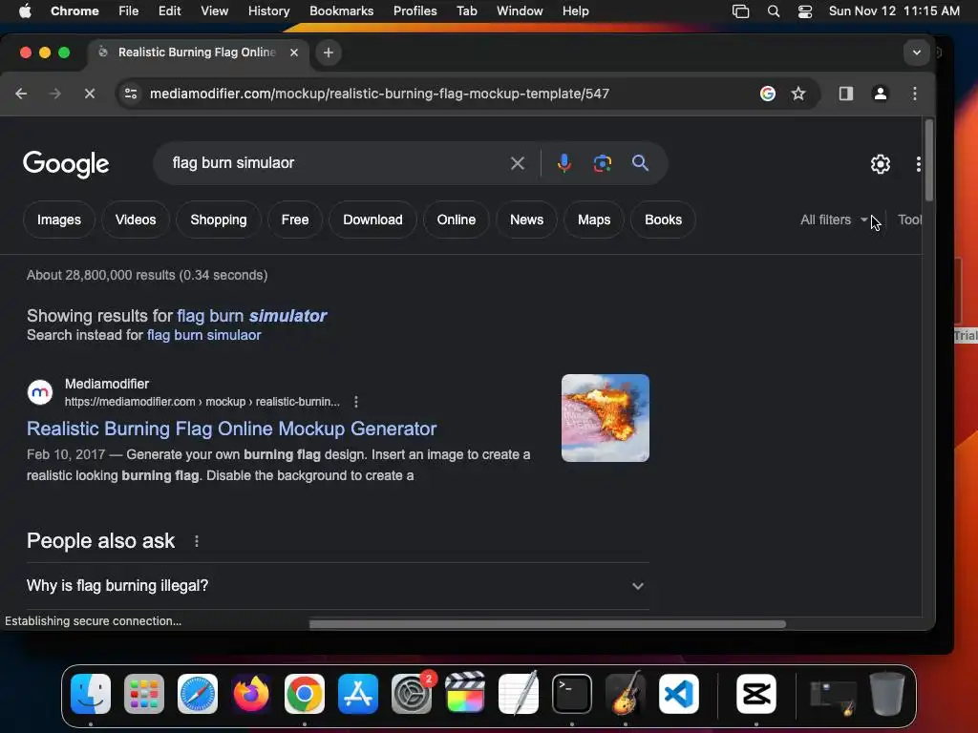Image resolution: width=978 pixels, height=733 pixels.
Task: Open site information icon in address bar
Action: point(131,94)
